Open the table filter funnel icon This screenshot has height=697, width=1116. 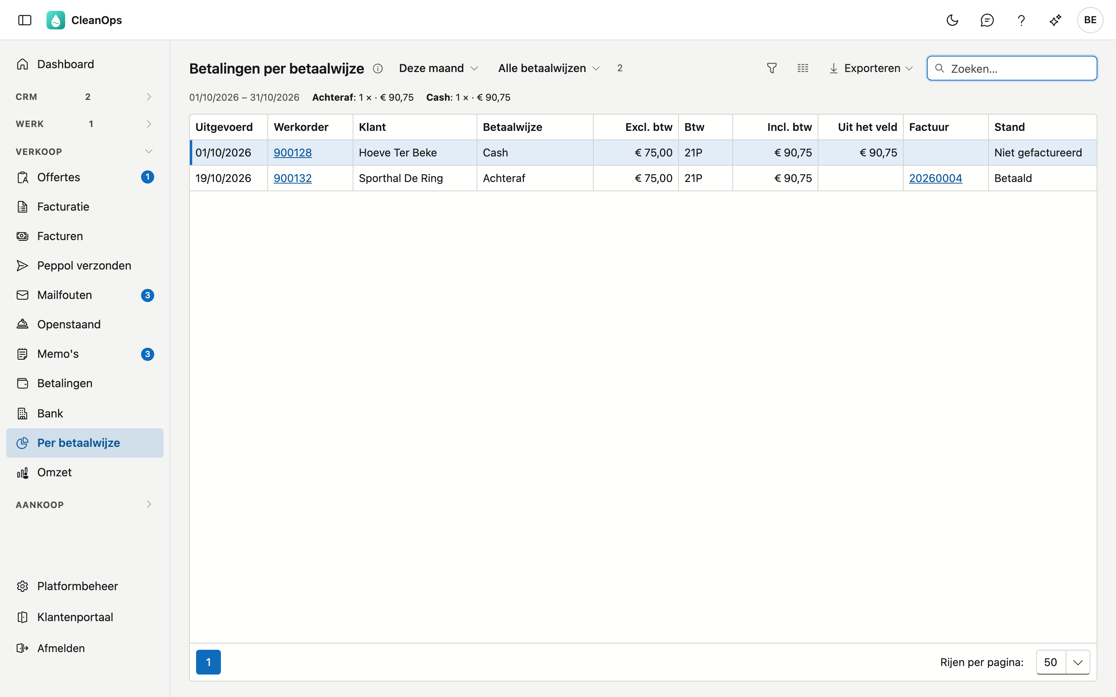click(772, 68)
